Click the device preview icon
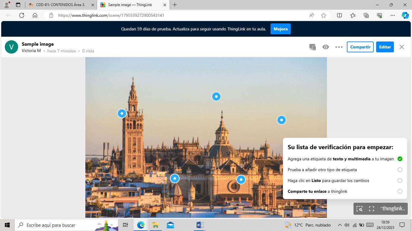 click(x=312, y=47)
